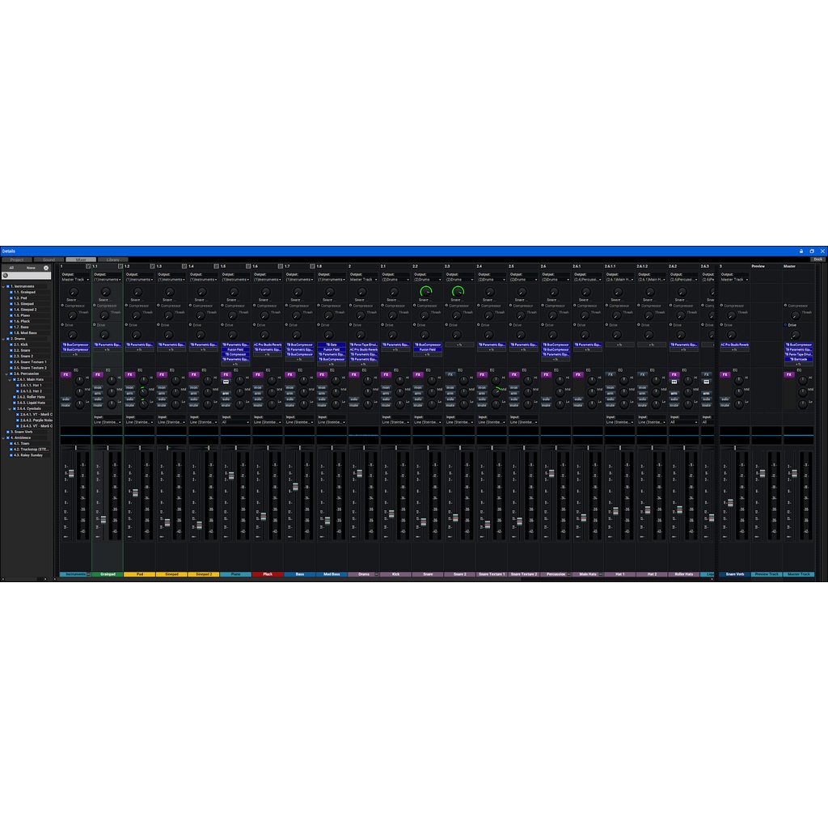Open the Fusion Field plugin on Piano strip
Screen dimensions: 828x828
click(x=235, y=349)
